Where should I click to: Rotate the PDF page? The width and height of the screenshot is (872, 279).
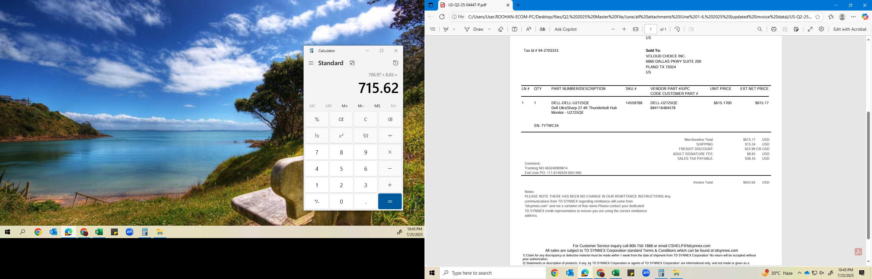(x=677, y=29)
